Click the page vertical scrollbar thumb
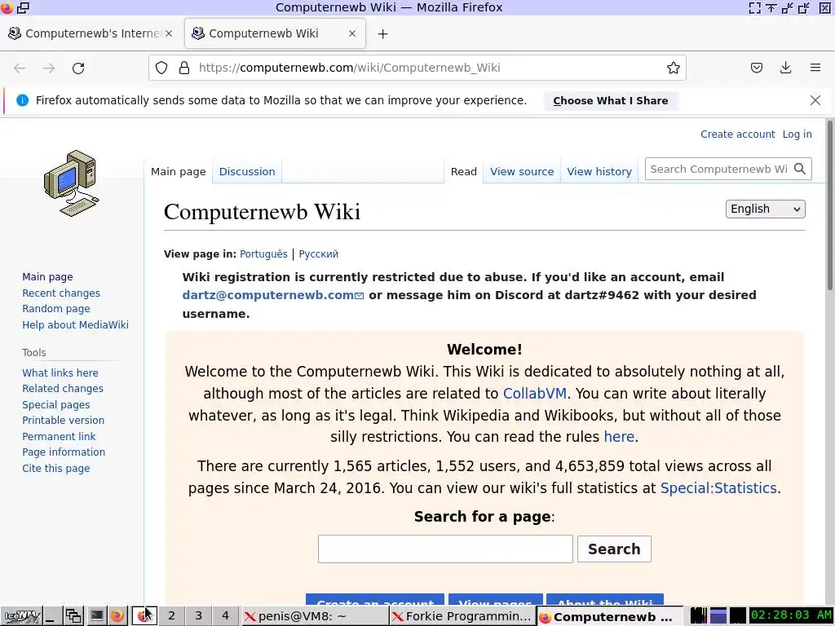The height and width of the screenshot is (626, 835). [829, 205]
